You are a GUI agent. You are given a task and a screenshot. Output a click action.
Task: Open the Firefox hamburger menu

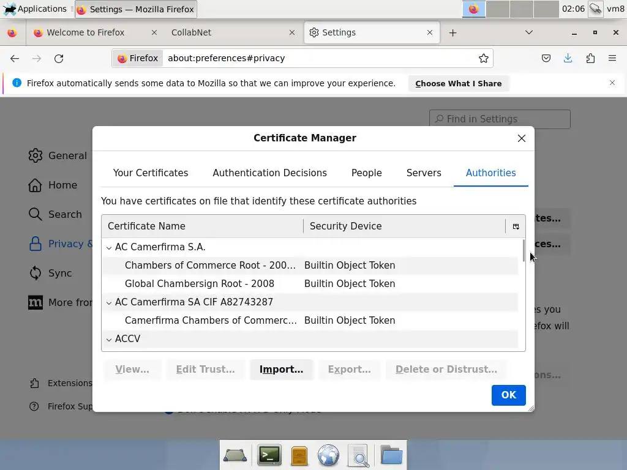point(612,58)
